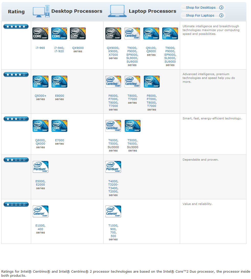Open Shop for Desktops
251x279 pixels.
(203, 7)
